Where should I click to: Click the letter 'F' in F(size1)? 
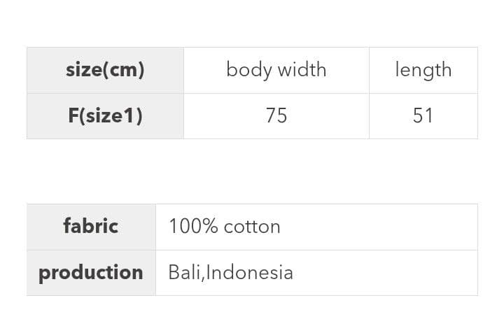[x=73, y=115]
